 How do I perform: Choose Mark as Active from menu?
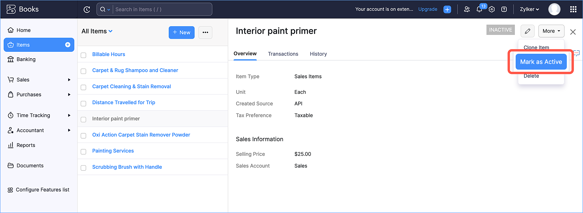point(541,62)
